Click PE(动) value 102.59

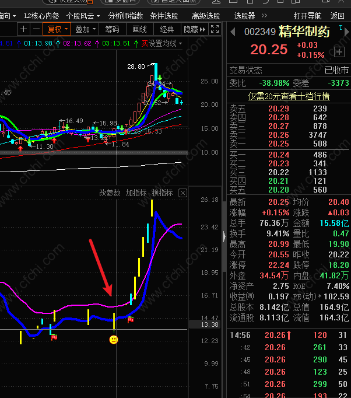pos(336,296)
